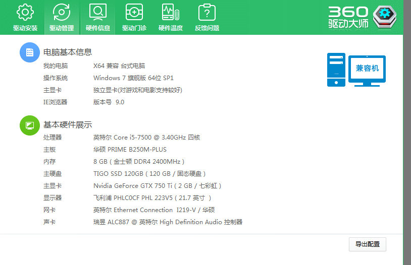Click the 兼容机 computer illustration
The height and width of the screenshot is (265, 411).
click(x=356, y=70)
